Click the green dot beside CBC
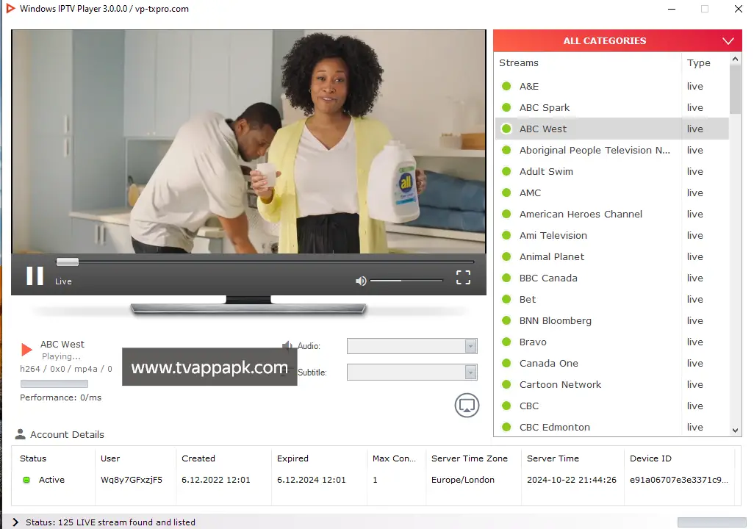Viewport: 754px width, 529px height. click(x=506, y=406)
